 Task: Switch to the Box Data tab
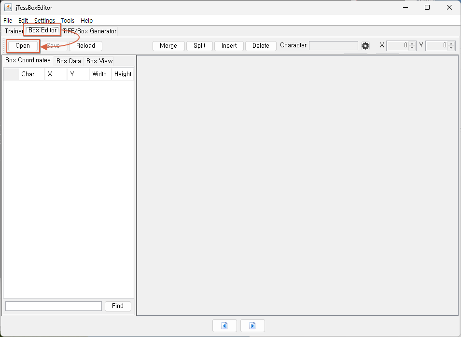coord(69,61)
